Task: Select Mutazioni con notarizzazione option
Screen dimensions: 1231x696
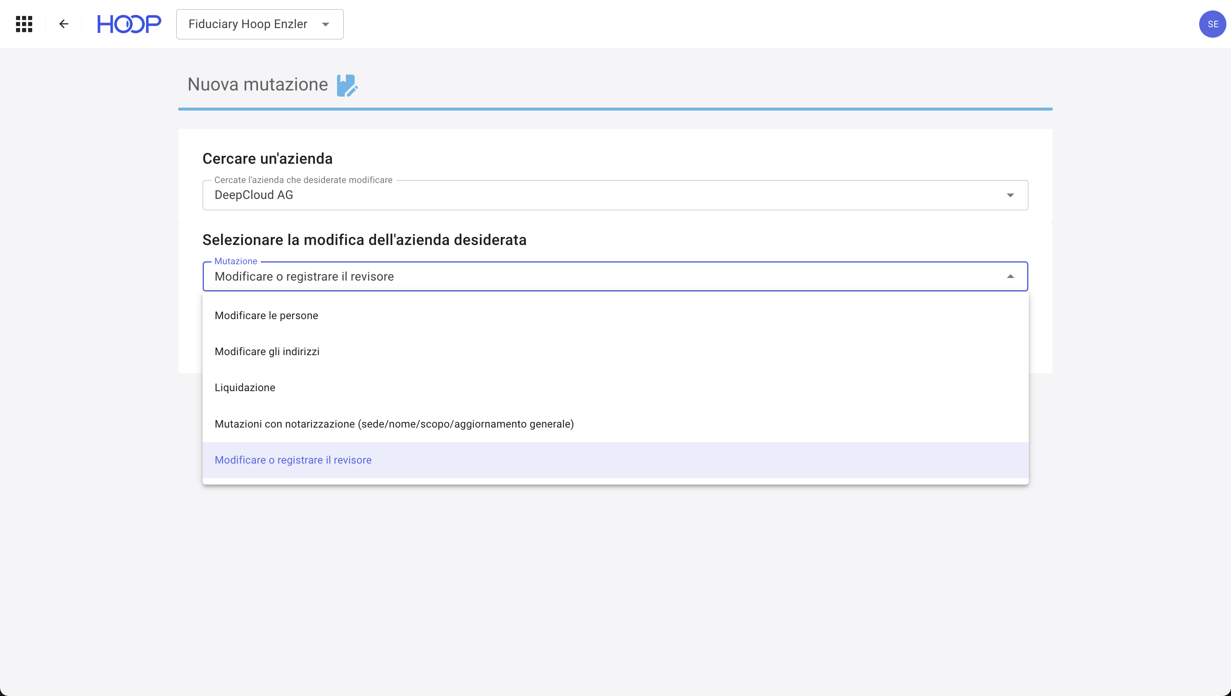Action: point(394,424)
